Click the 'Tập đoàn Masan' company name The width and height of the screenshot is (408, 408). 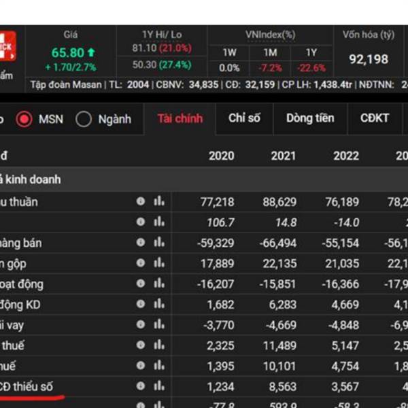tap(66, 85)
